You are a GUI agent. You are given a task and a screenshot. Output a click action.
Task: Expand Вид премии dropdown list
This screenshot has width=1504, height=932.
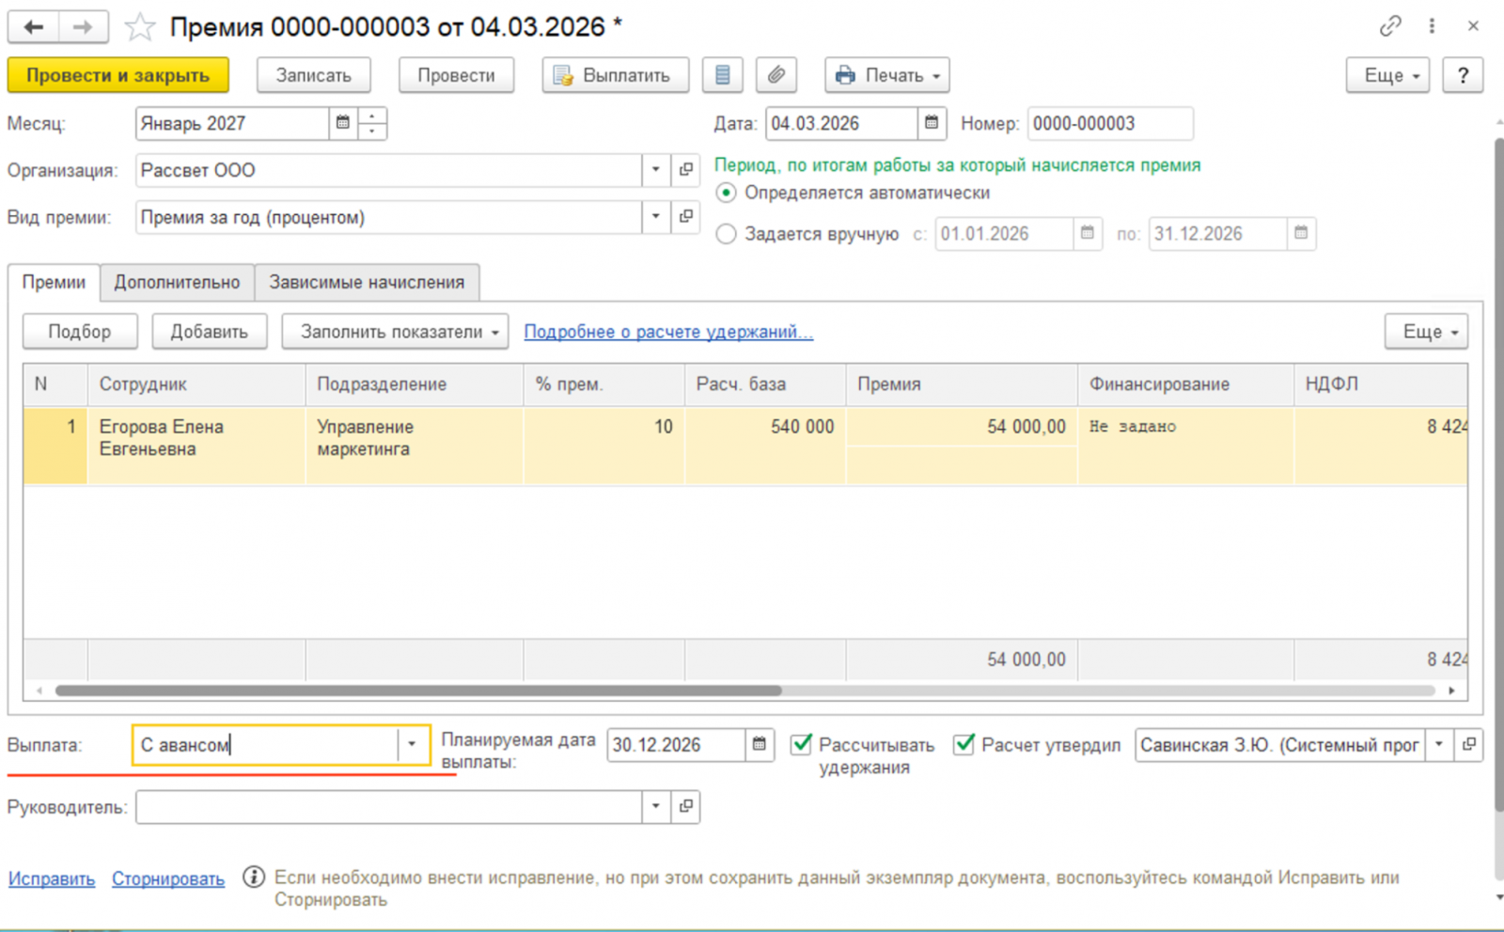click(656, 217)
